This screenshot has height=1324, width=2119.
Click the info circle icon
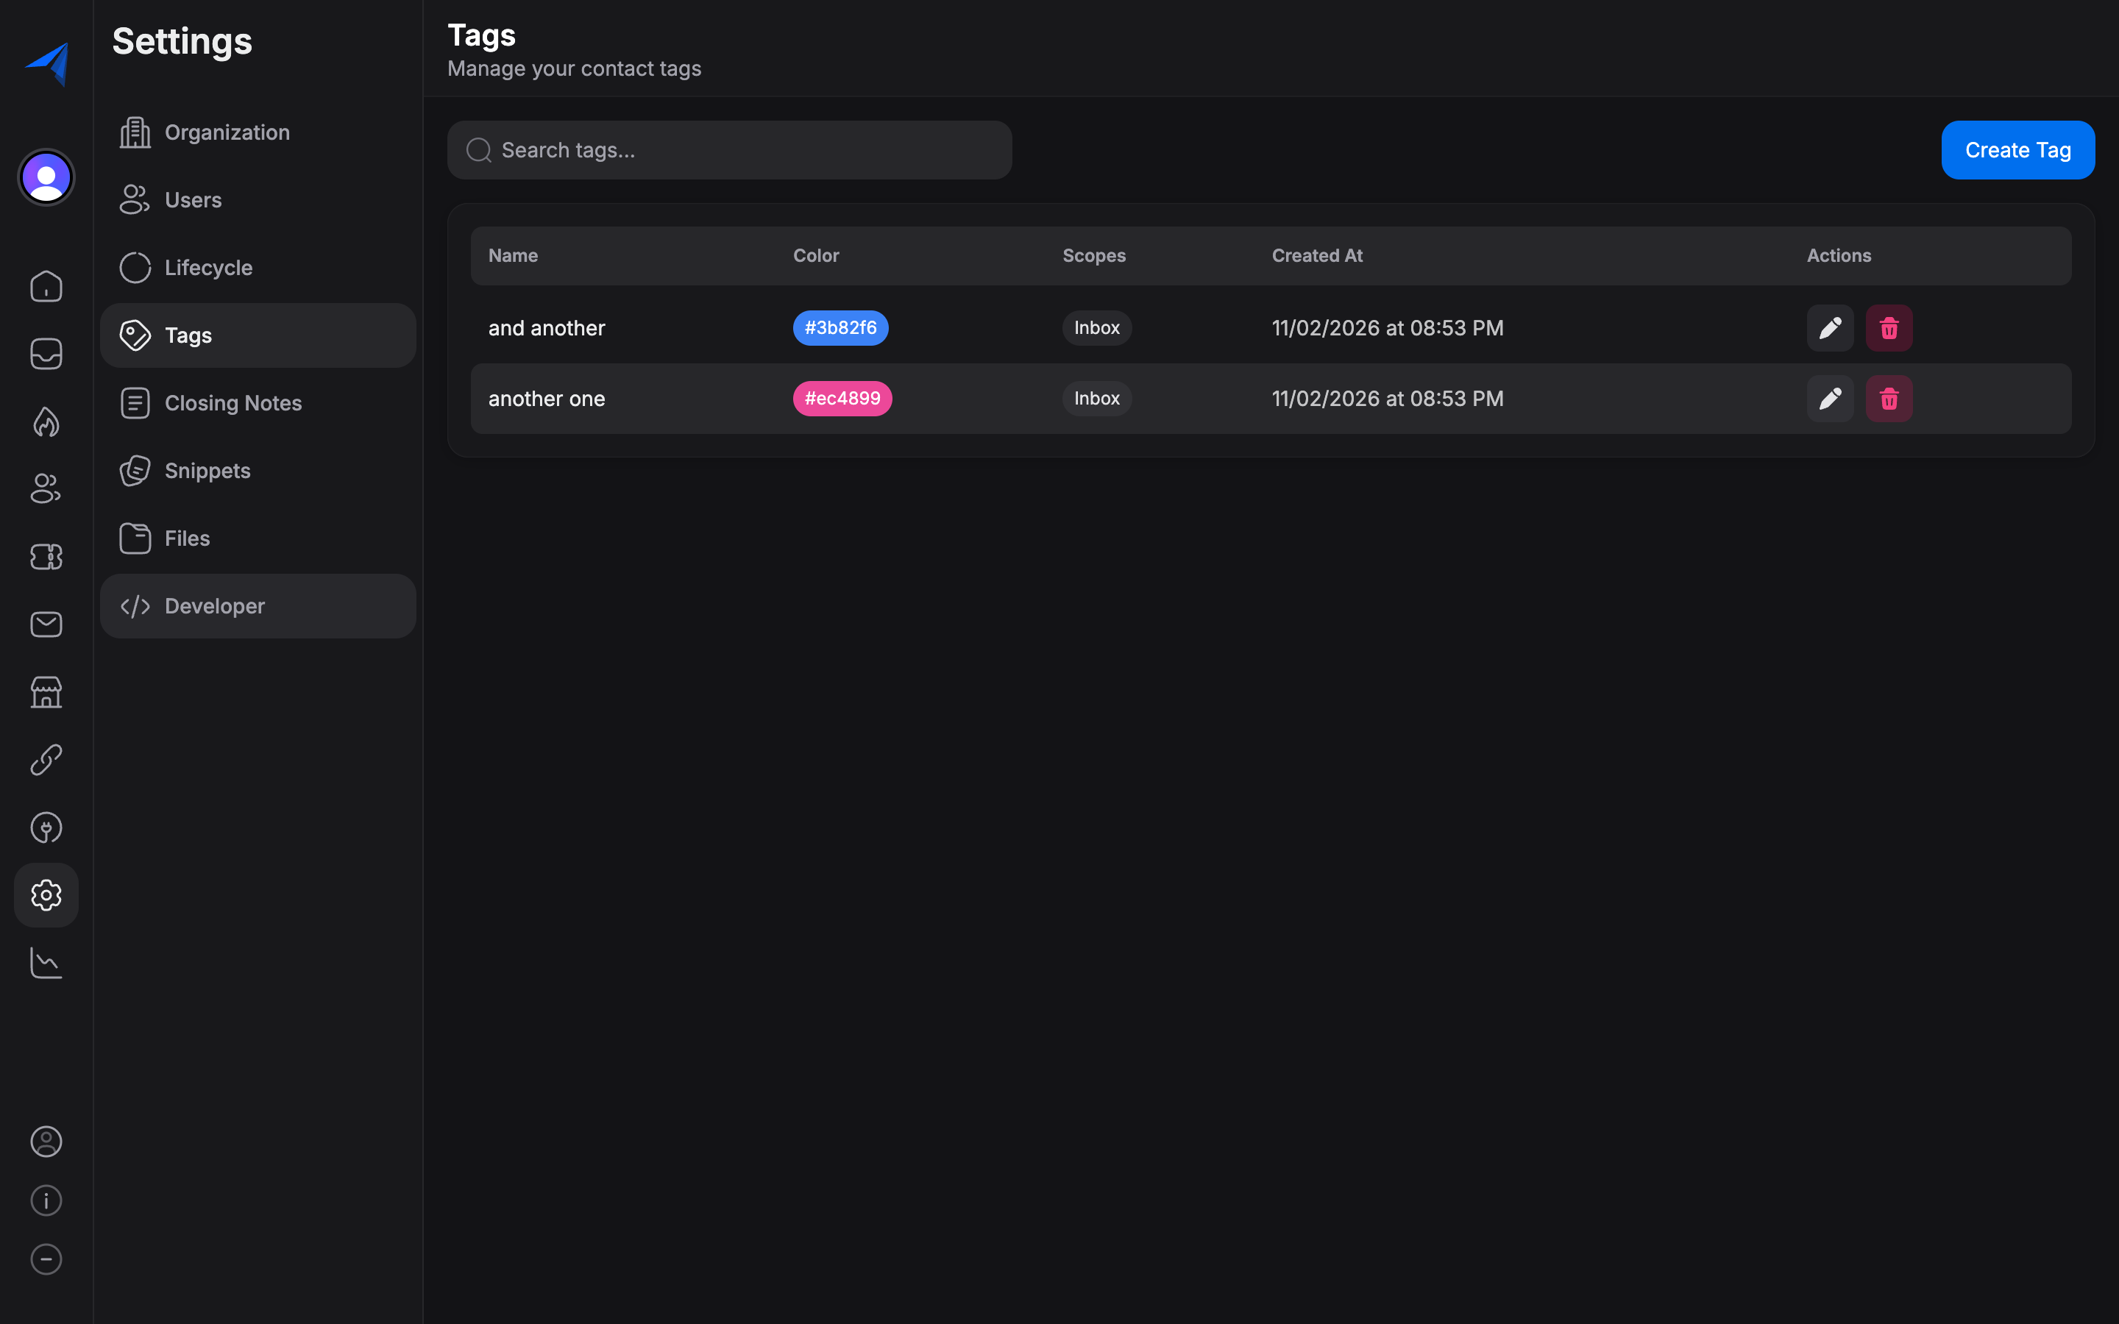pos(46,1200)
